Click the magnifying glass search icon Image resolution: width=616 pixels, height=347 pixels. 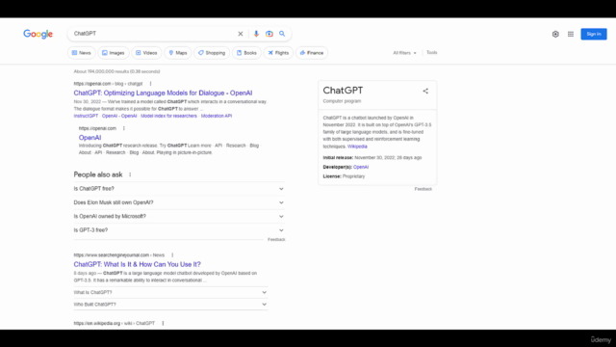pos(282,34)
